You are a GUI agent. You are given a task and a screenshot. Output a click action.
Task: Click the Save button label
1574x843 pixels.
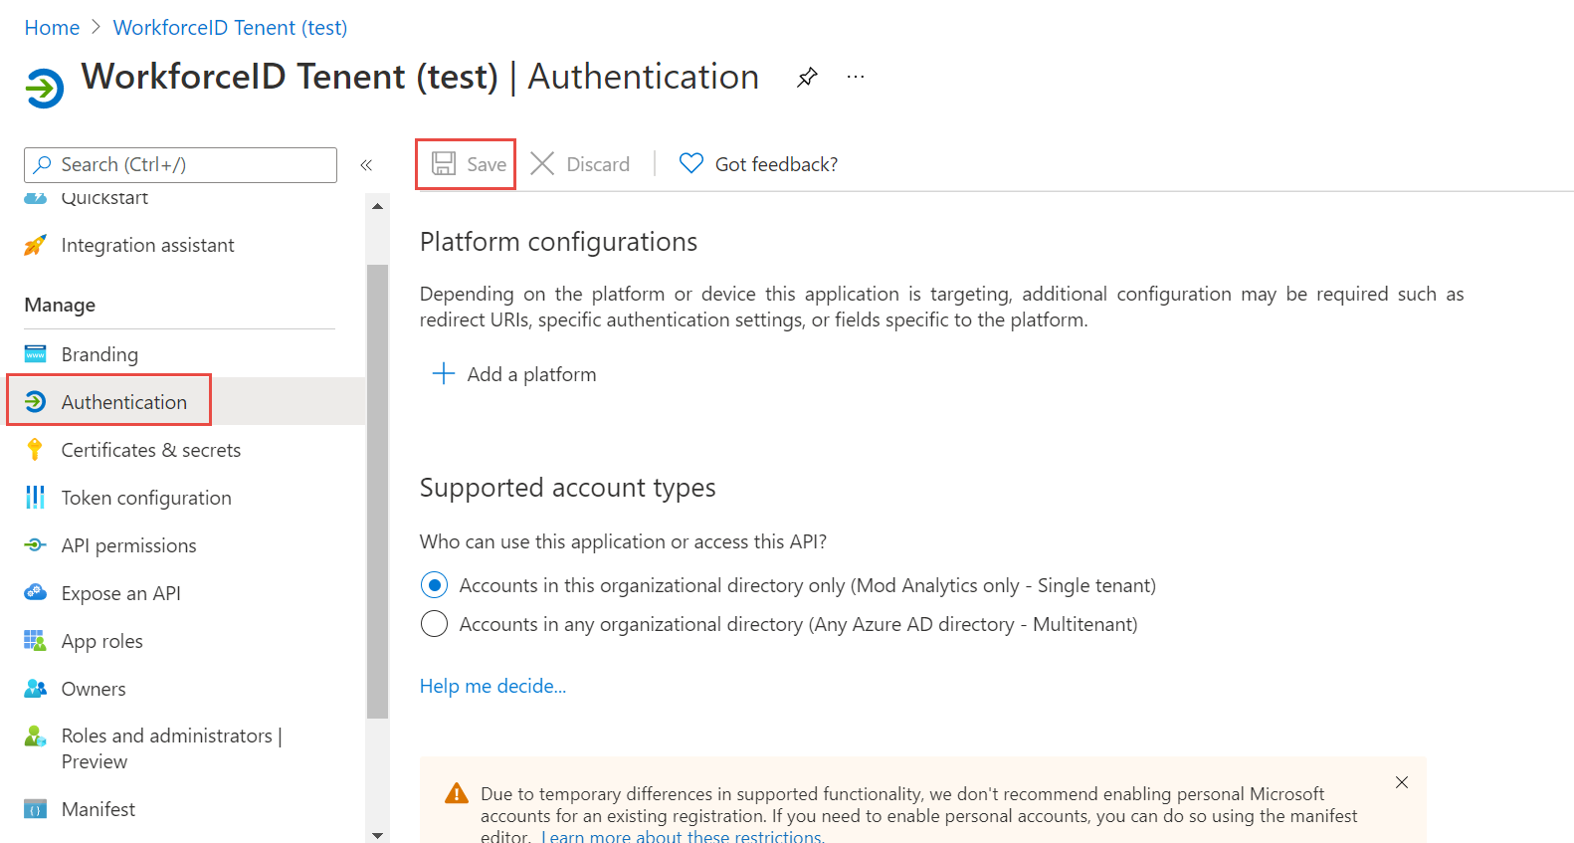(487, 164)
